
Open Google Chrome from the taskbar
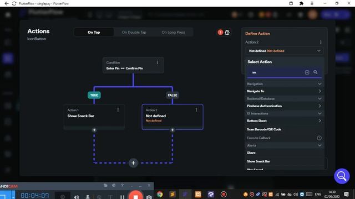point(160,194)
